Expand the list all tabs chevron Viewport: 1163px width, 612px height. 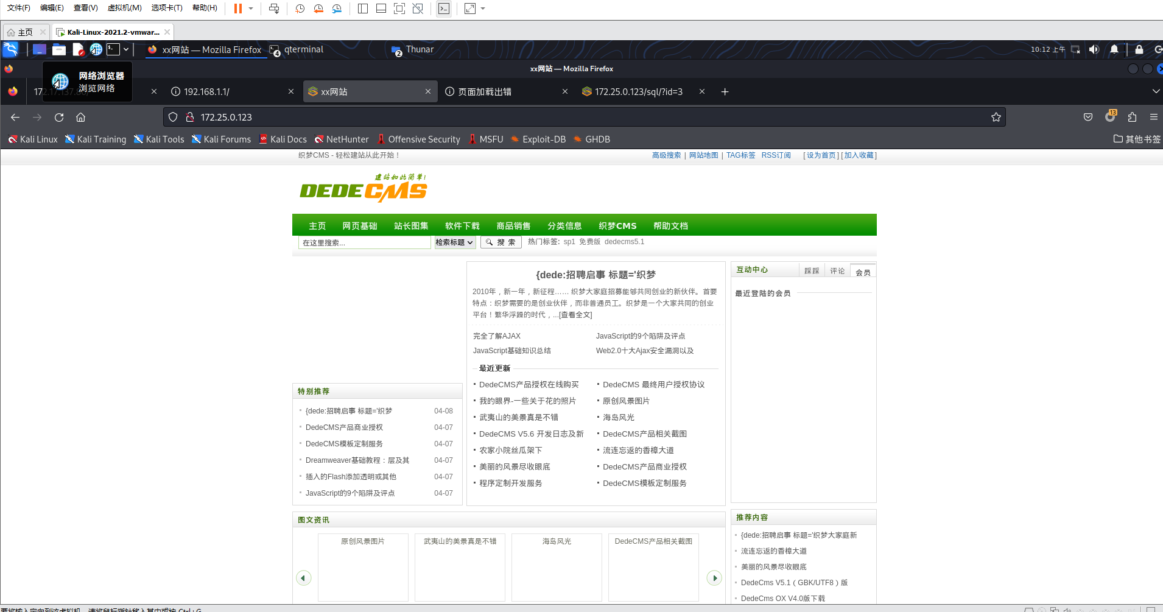tap(1156, 91)
